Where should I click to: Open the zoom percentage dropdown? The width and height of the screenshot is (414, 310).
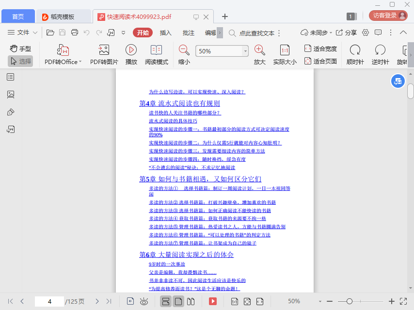245,51
